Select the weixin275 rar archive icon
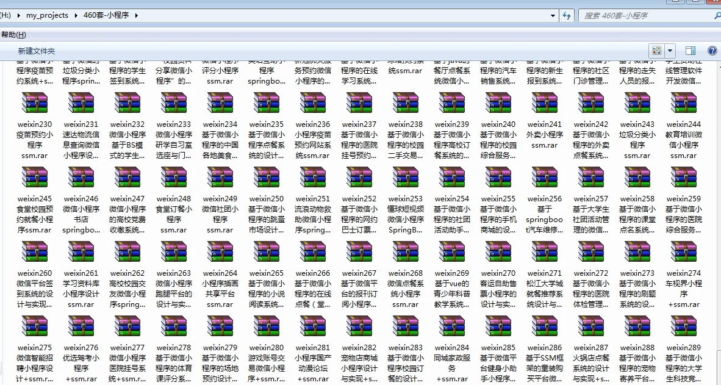 pyautogui.click(x=35, y=326)
